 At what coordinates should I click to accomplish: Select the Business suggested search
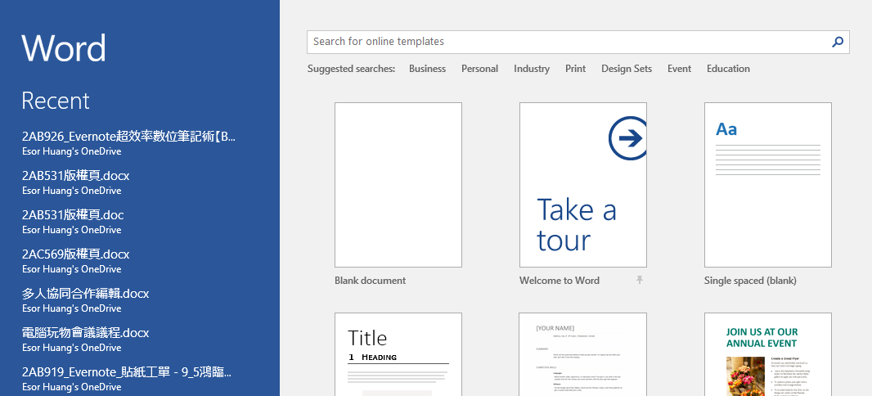427,69
